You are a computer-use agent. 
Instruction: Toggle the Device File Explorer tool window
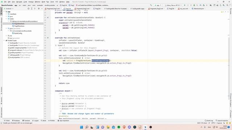click(231, 100)
